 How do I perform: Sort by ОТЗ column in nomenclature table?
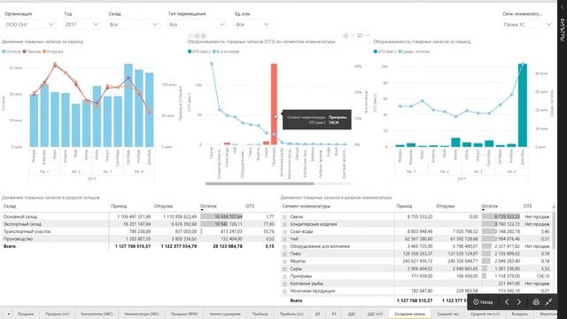(x=527, y=206)
